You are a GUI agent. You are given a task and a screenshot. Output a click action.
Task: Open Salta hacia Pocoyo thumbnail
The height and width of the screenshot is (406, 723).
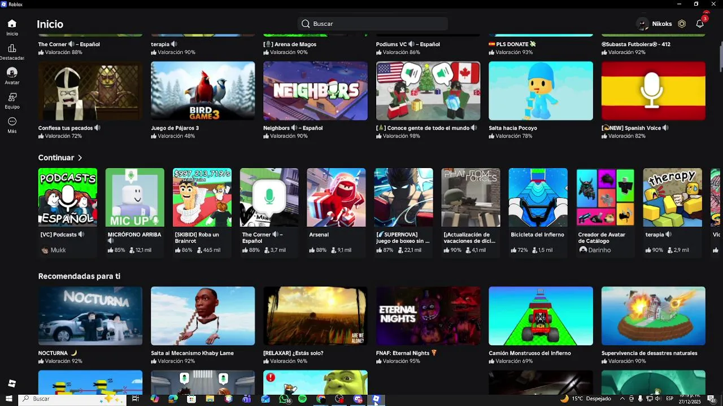541,91
